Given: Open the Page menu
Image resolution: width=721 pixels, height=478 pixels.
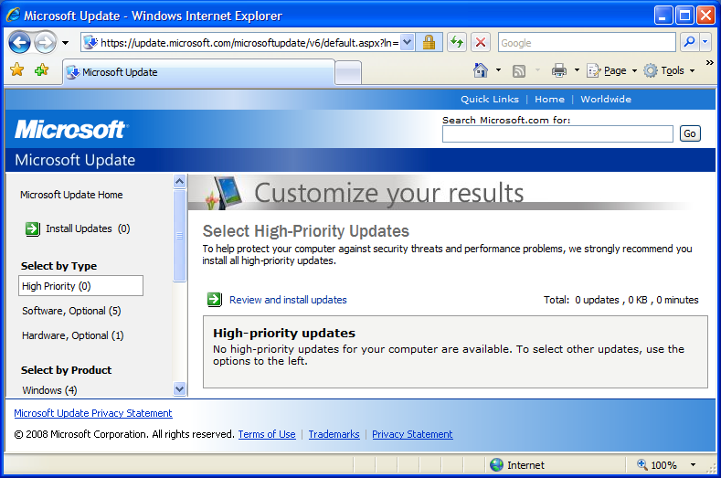Looking at the screenshot, I should [611, 70].
